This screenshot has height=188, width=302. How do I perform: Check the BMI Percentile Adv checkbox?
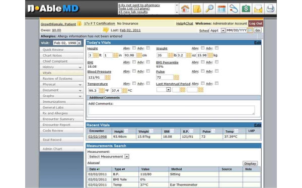click(216, 62)
